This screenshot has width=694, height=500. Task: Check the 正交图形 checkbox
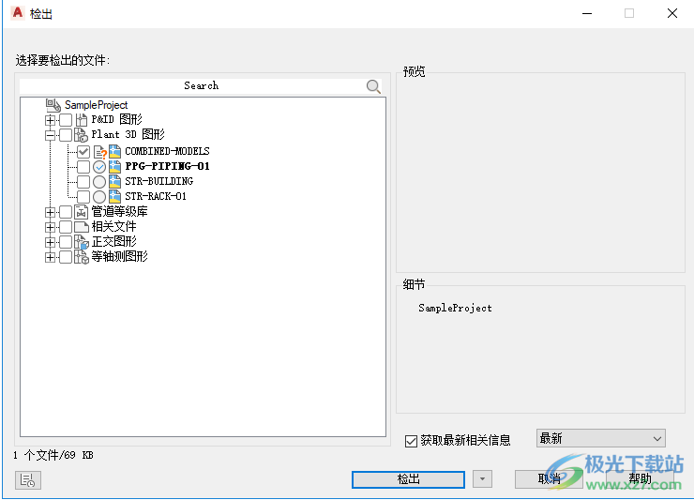[x=66, y=242]
